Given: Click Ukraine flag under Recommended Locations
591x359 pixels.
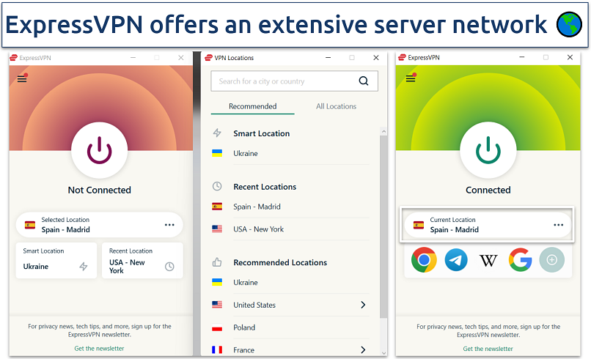Looking at the screenshot, I should click(x=217, y=282).
